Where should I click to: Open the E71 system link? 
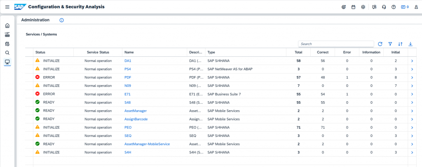click(x=127, y=94)
